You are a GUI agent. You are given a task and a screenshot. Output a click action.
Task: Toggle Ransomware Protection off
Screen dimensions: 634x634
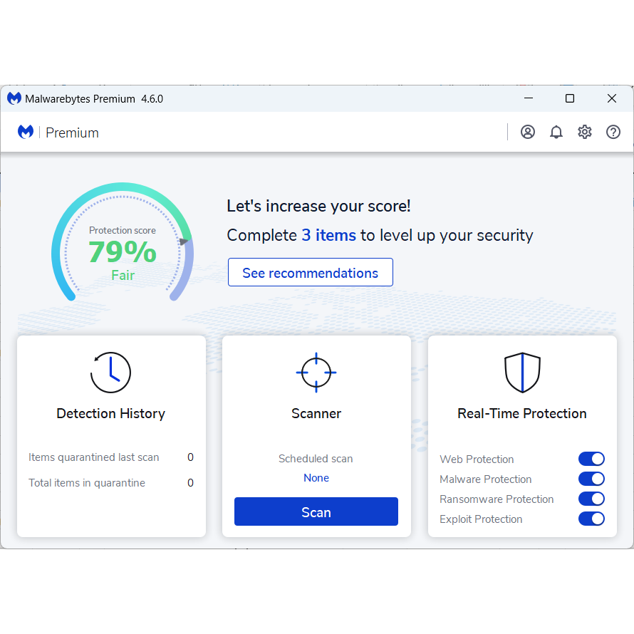[591, 499]
